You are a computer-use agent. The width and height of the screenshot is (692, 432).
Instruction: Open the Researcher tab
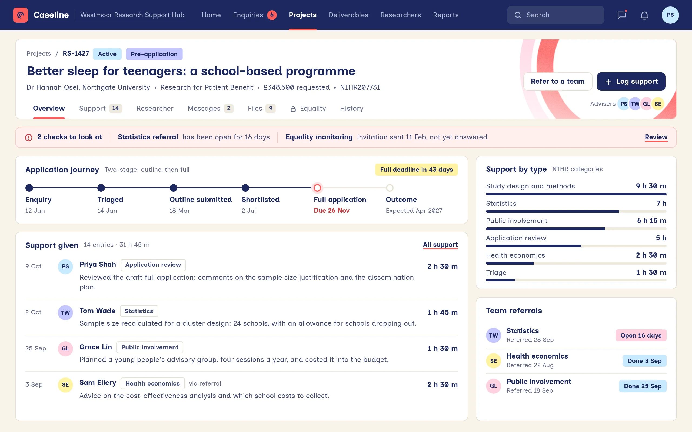(155, 109)
